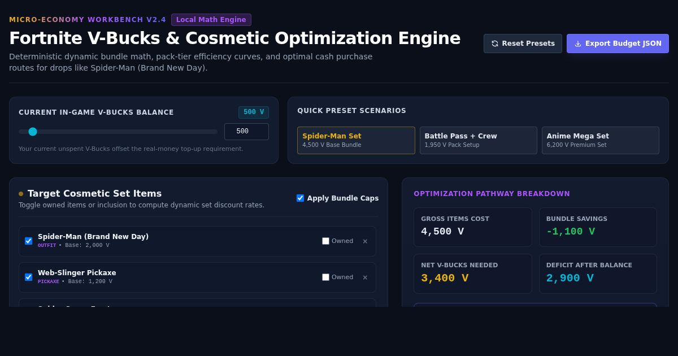Image resolution: width=678 pixels, height=356 pixels.
Task: Select the Spider-Man Set preset
Action: [x=356, y=140]
